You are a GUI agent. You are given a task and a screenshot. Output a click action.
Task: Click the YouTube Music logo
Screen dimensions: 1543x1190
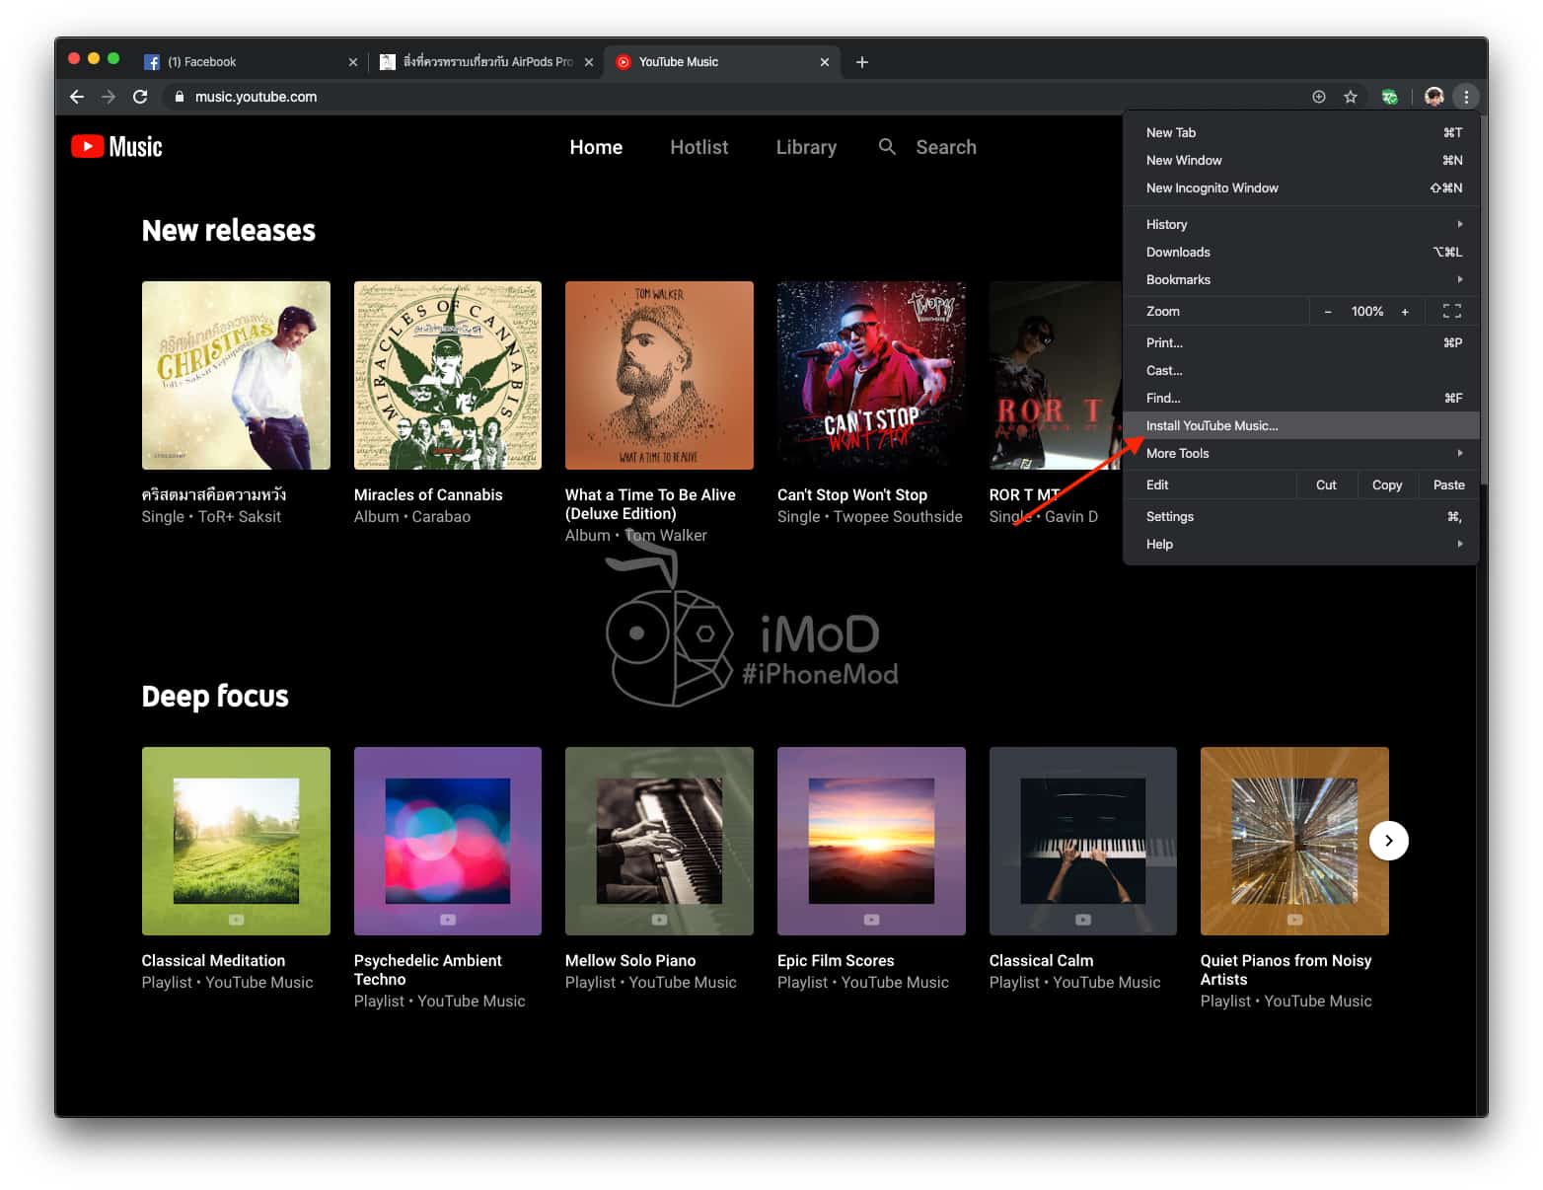(x=114, y=146)
